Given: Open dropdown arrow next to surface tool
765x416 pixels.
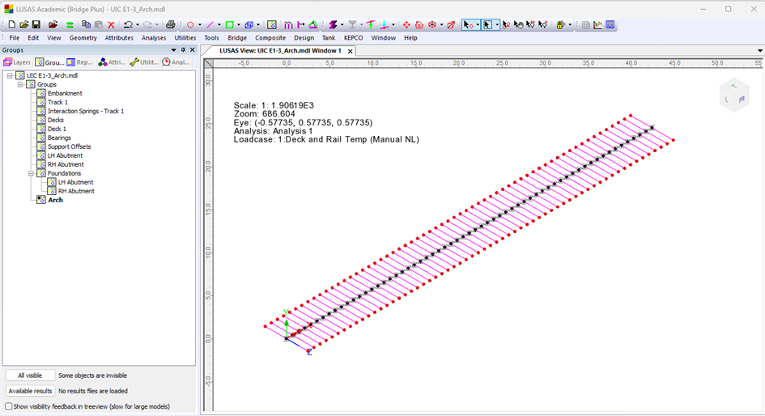Looking at the screenshot, I should (x=239, y=25).
